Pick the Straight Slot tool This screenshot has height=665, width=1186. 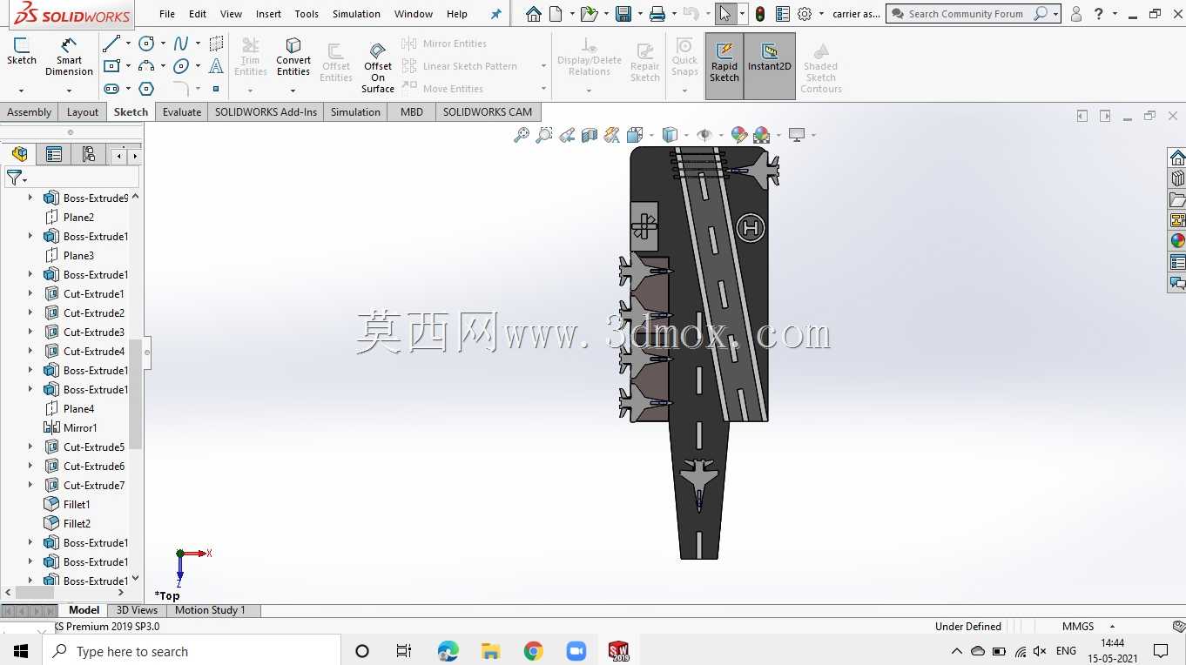coord(111,89)
